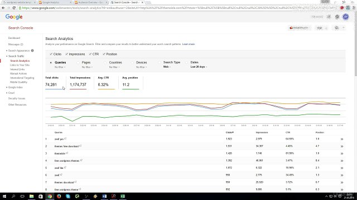Open the Google apps grid icon
This screenshot has width=357, height=200.
(329, 17)
